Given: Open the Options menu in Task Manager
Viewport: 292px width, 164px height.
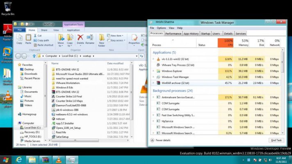Looking at the screenshot, I should tap(161, 28).
